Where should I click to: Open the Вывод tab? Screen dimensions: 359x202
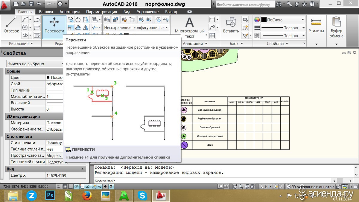click(x=171, y=12)
